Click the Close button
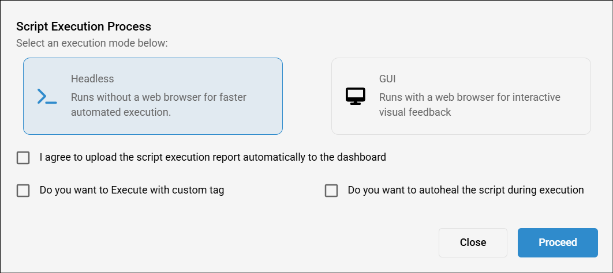The width and height of the screenshot is (613, 273). (x=473, y=242)
